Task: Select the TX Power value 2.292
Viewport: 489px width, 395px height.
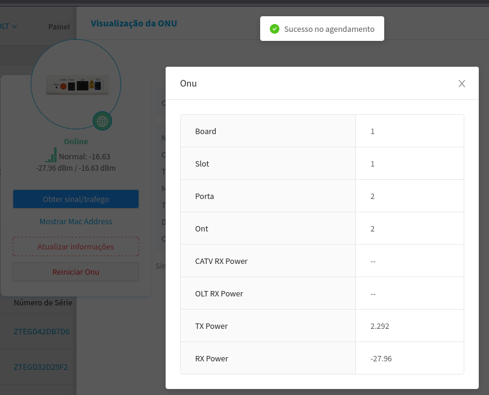Action: point(380,326)
